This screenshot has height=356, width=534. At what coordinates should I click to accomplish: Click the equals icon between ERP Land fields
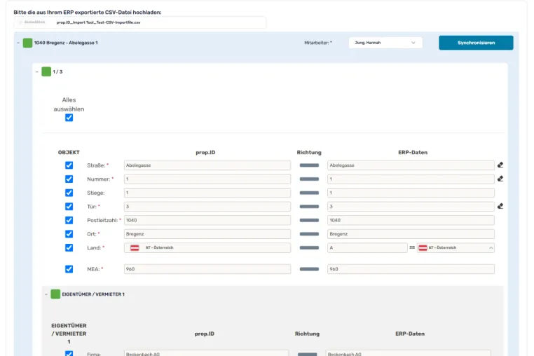[x=412, y=247]
